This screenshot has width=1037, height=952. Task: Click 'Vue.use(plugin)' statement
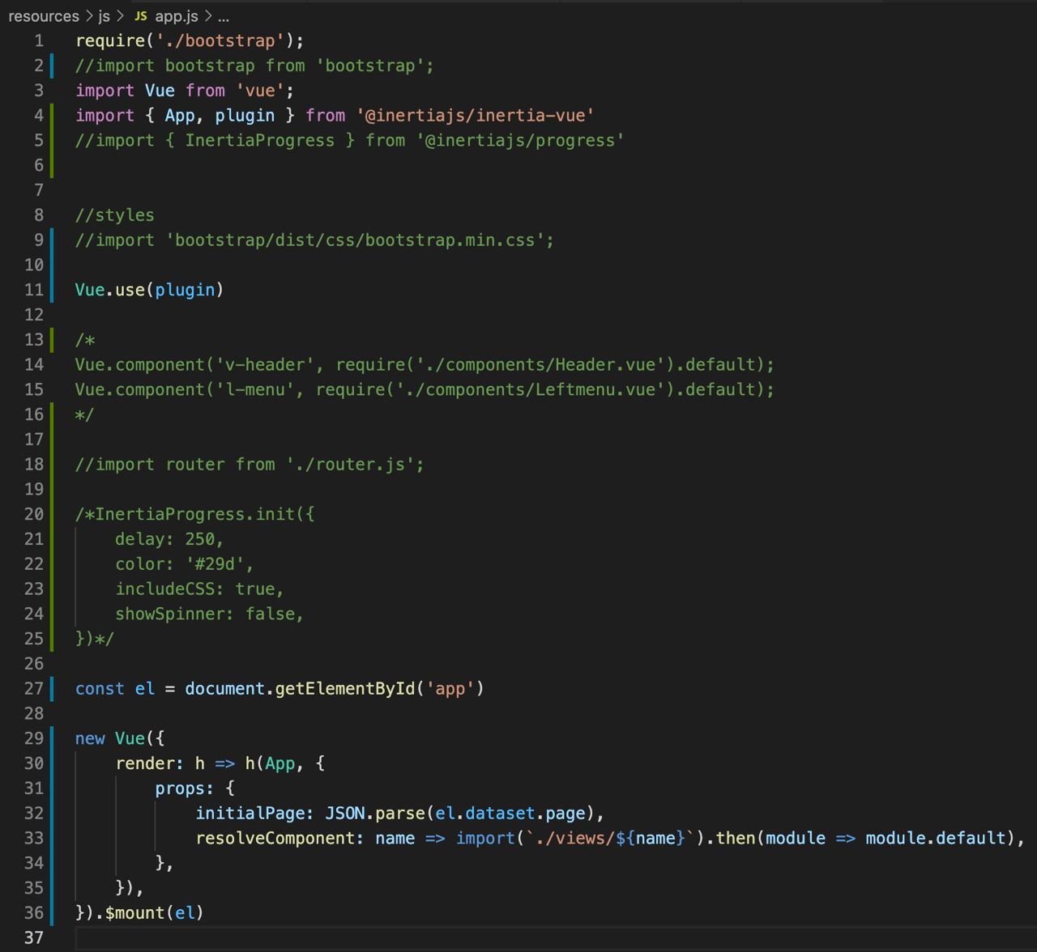pos(149,290)
